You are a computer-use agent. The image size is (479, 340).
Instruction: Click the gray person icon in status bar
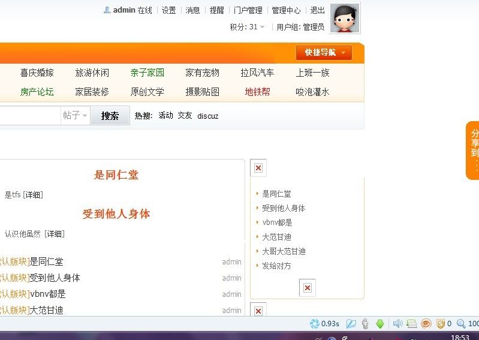[x=365, y=323]
